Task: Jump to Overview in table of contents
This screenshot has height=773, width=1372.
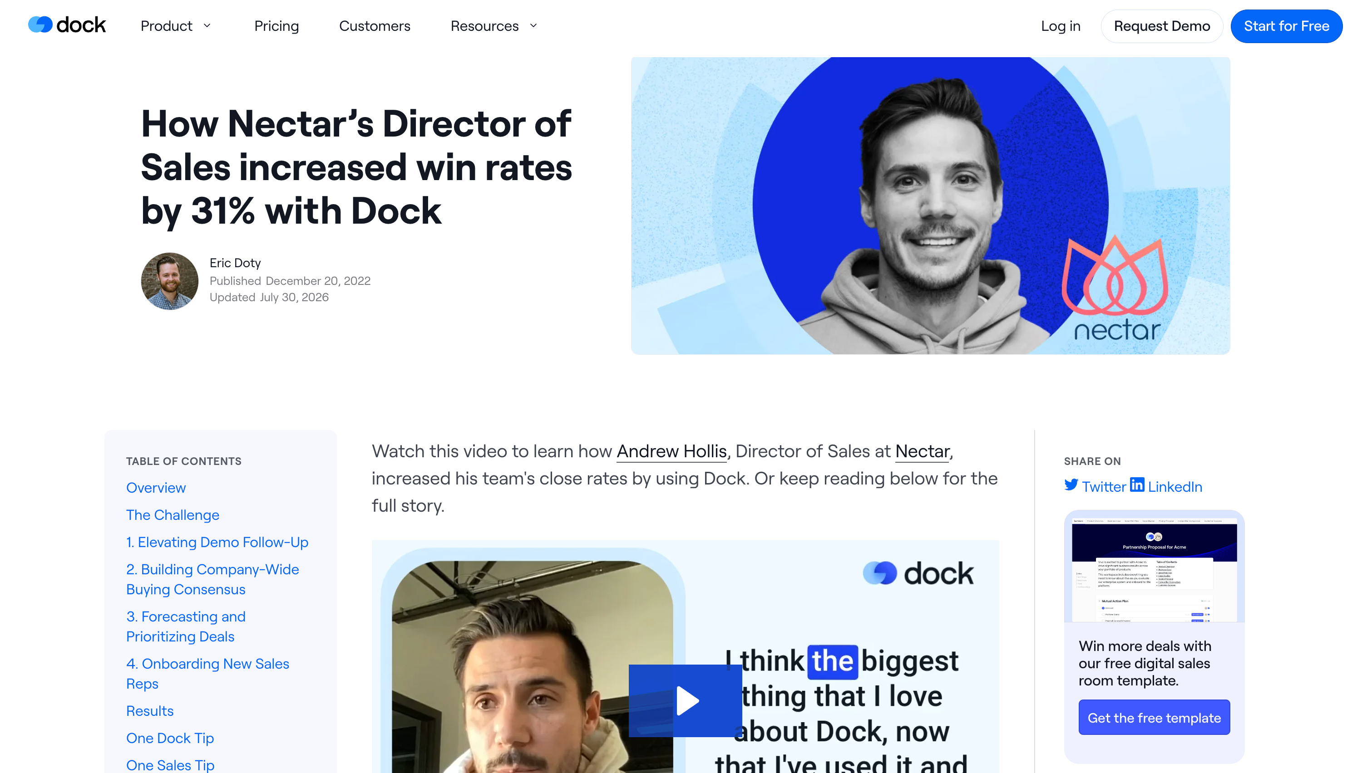Action: (156, 487)
